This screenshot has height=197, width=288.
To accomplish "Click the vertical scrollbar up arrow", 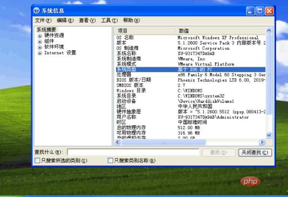I will tap(269, 30).
